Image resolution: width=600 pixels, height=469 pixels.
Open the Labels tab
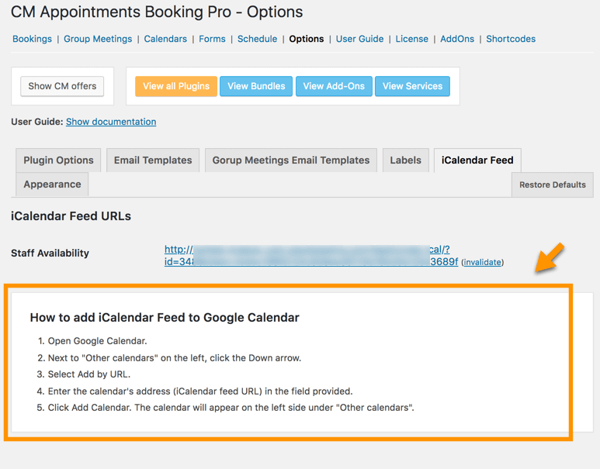click(405, 160)
